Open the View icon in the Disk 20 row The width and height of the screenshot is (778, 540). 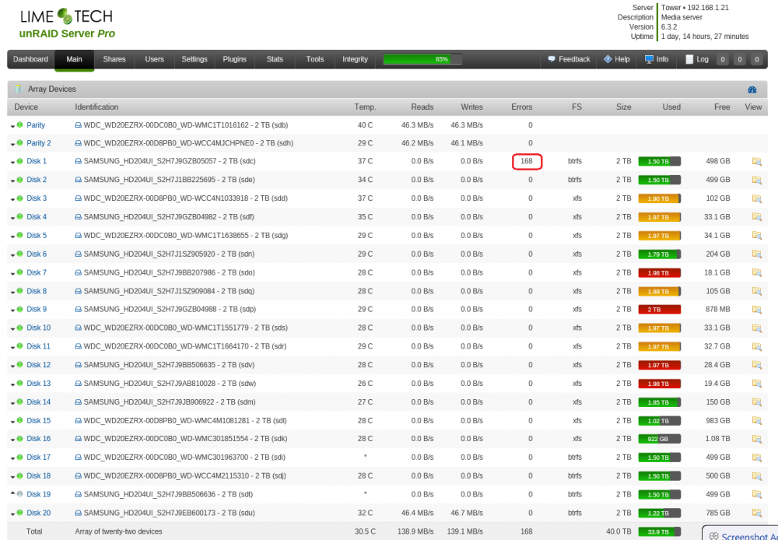click(x=757, y=513)
